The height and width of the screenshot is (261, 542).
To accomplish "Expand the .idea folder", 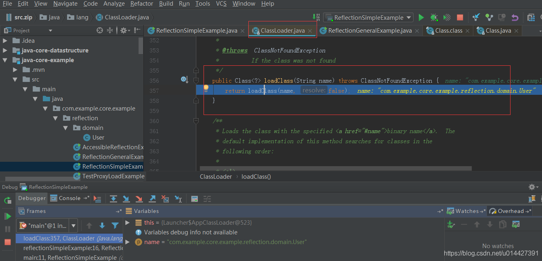I will pos(5,40).
